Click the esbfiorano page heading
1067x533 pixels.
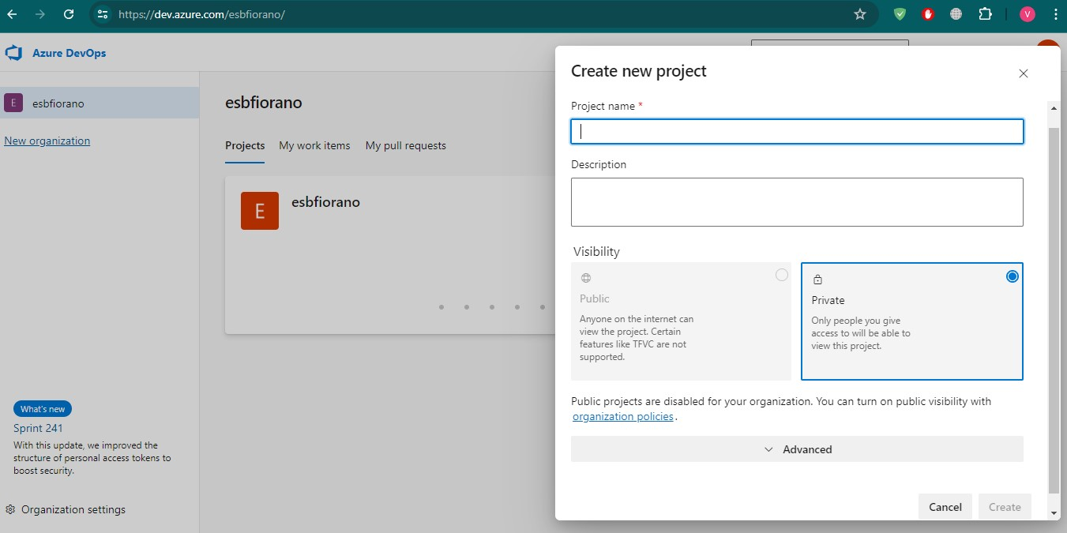coord(264,103)
